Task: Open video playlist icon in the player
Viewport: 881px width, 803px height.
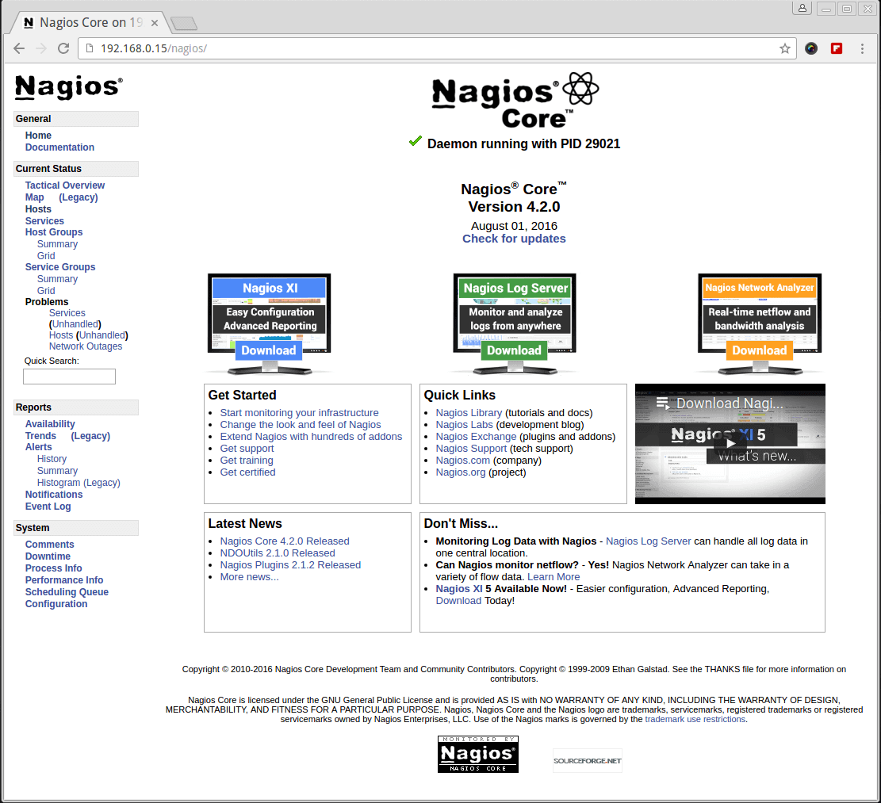Action: coord(663,403)
